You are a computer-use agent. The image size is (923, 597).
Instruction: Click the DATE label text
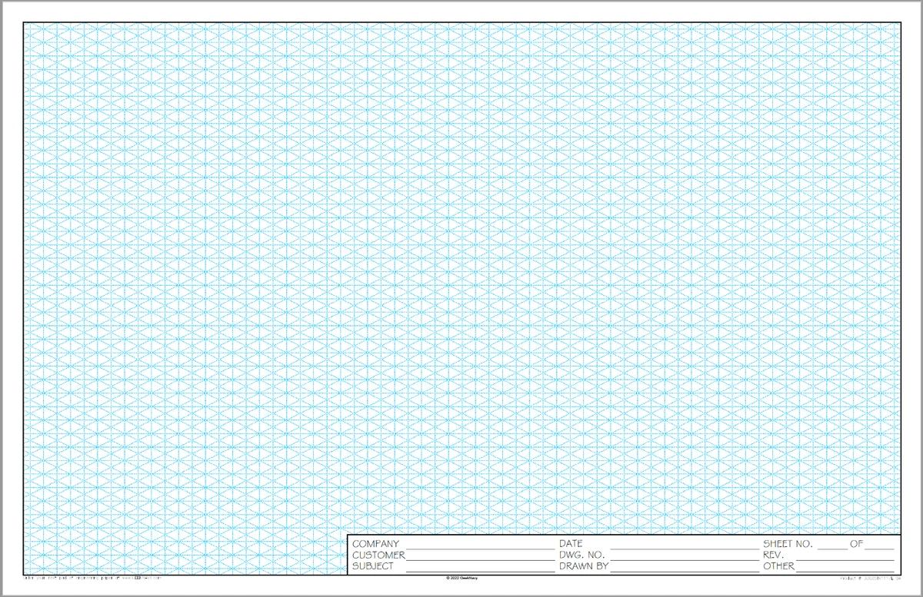coord(571,545)
